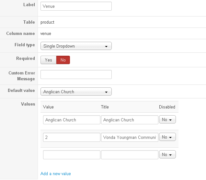The image size is (206, 180).
Task: Click the Title column header
Action: click(105, 107)
